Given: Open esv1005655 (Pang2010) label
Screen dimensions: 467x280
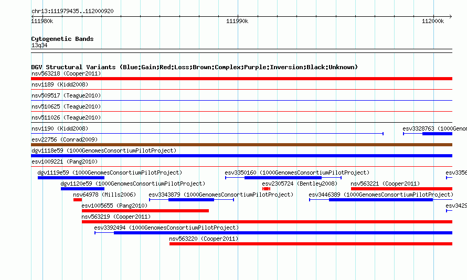Looking at the screenshot, I should click(x=114, y=206).
